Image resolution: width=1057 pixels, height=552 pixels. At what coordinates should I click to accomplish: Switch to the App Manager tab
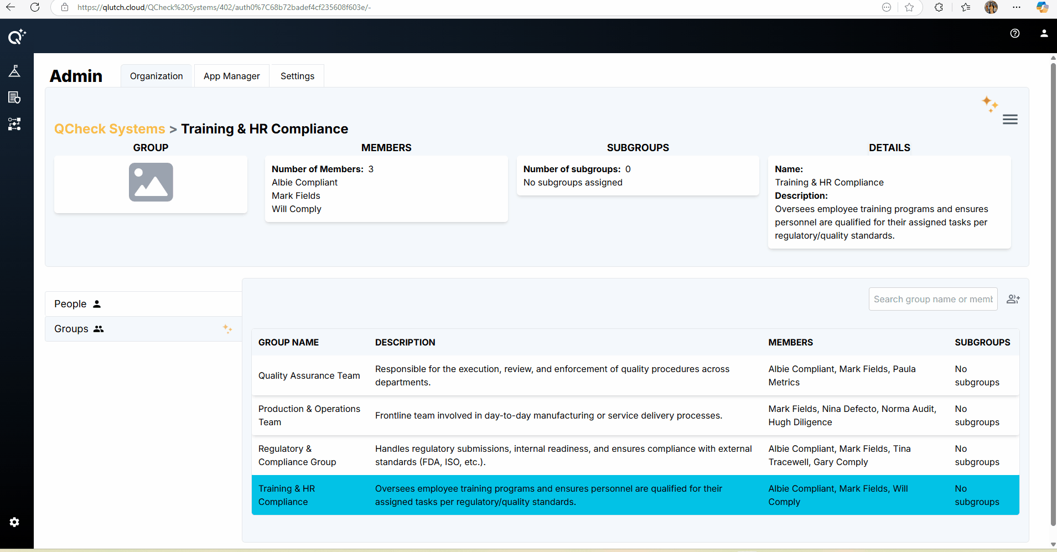pyautogui.click(x=231, y=76)
